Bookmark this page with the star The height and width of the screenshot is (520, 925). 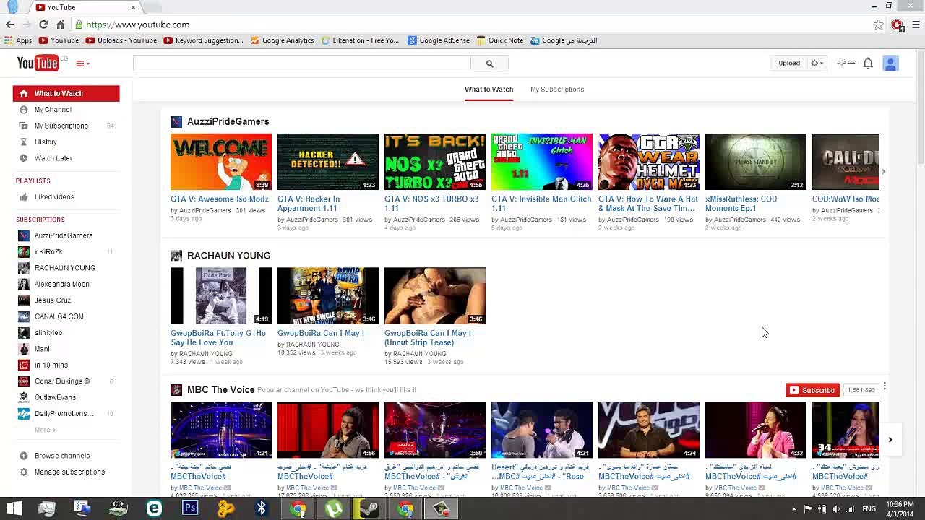[x=878, y=25]
